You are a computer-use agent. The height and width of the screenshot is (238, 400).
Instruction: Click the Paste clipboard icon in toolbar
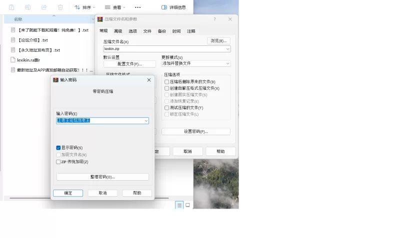coord(11,7)
